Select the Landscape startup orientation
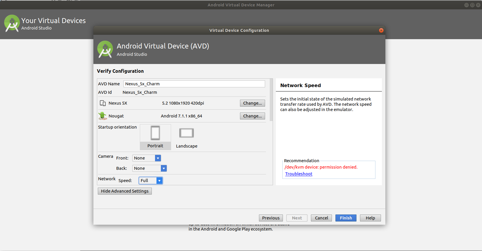482x251 pixels. tap(187, 137)
